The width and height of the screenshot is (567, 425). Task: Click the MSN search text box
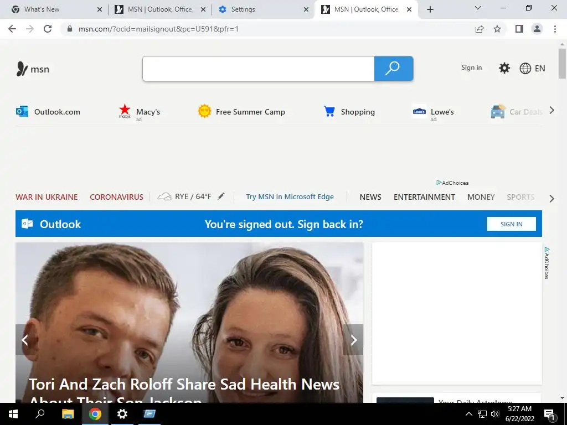pyautogui.click(x=258, y=68)
